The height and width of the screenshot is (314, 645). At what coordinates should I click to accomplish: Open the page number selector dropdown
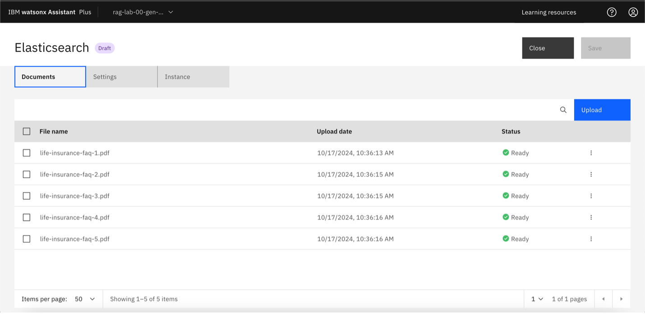click(537, 299)
